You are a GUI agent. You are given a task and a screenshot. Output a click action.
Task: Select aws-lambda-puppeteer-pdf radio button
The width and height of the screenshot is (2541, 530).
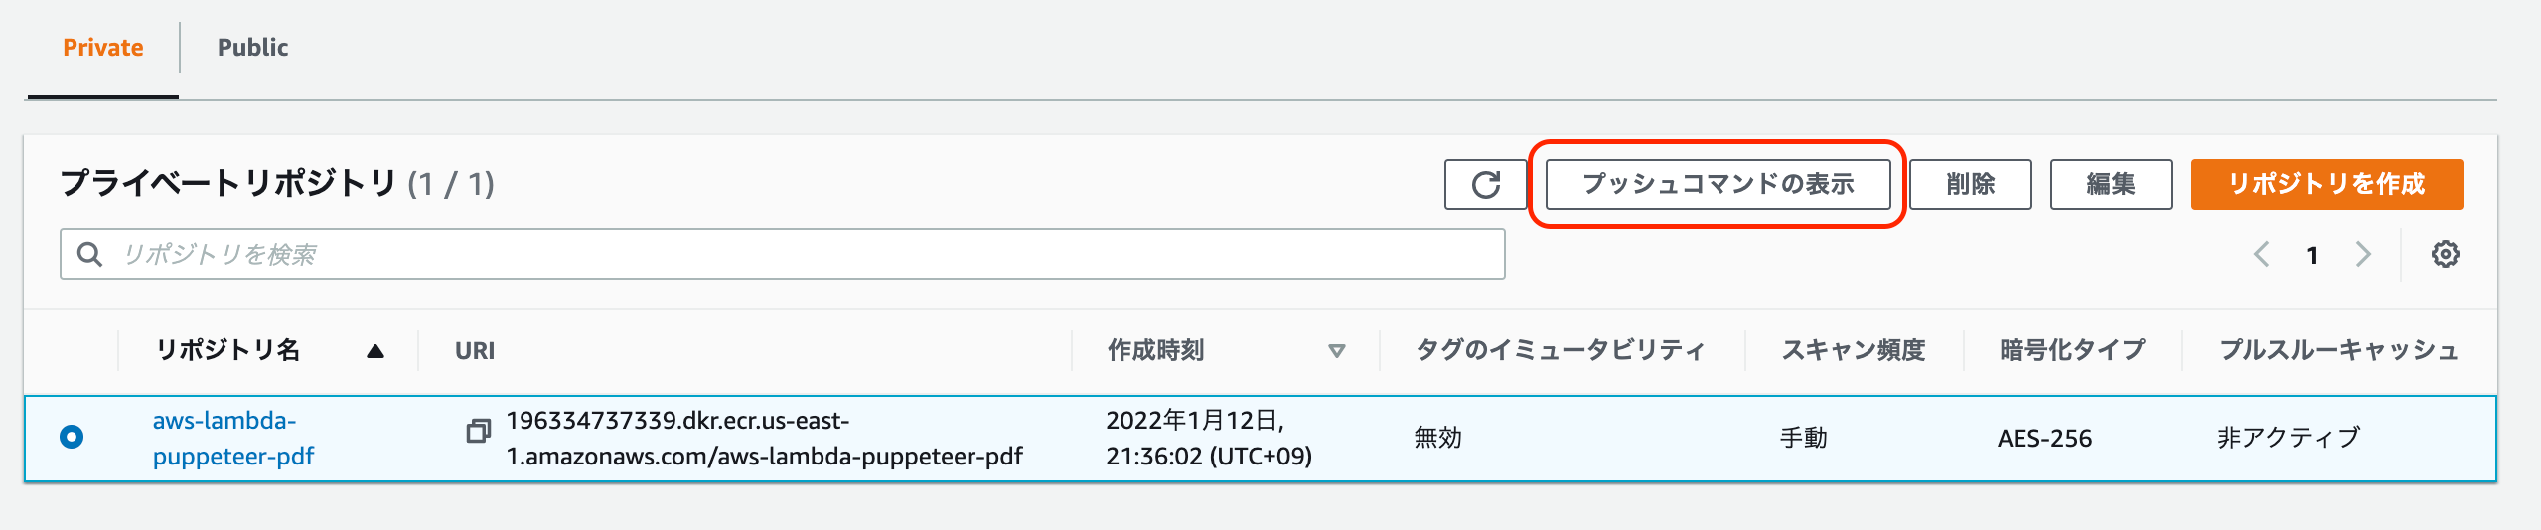point(72,437)
